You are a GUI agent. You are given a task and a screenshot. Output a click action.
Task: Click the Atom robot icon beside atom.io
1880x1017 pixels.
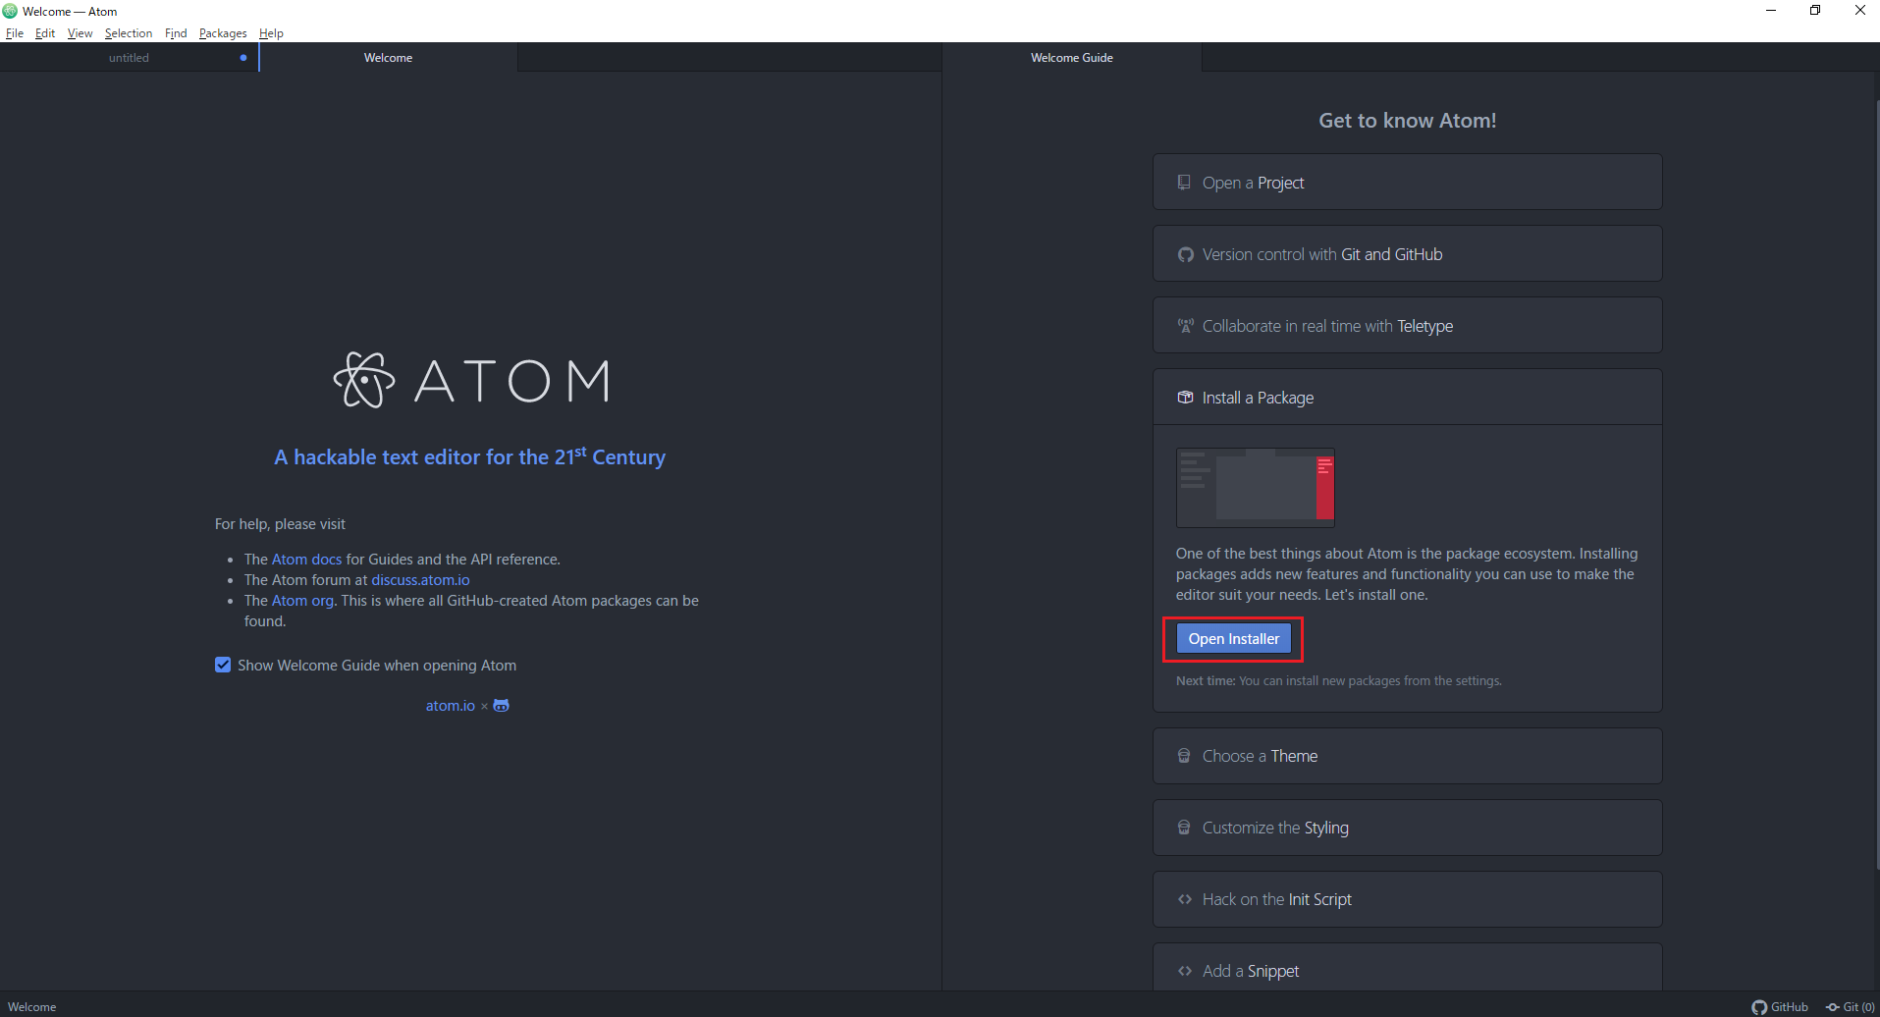pos(501,705)
